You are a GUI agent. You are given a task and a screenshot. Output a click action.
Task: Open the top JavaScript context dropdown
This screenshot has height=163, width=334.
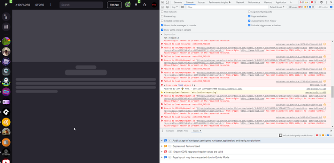(x=175, y=7)
